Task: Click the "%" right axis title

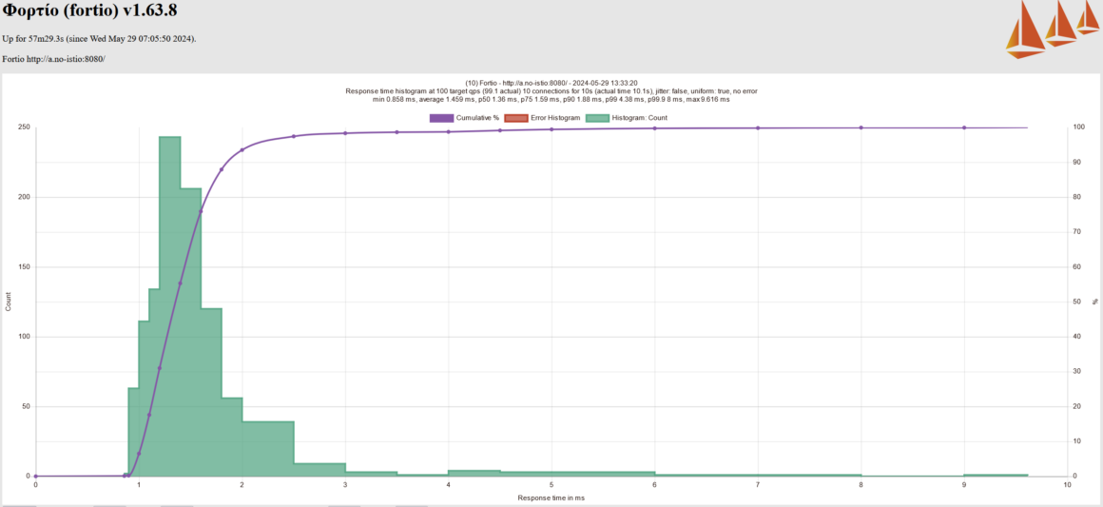Action: pyautogui.click(x=1094, y=302)
